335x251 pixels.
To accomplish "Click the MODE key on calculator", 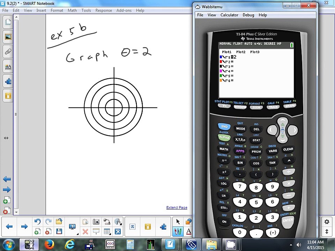I will pos(240,129).
